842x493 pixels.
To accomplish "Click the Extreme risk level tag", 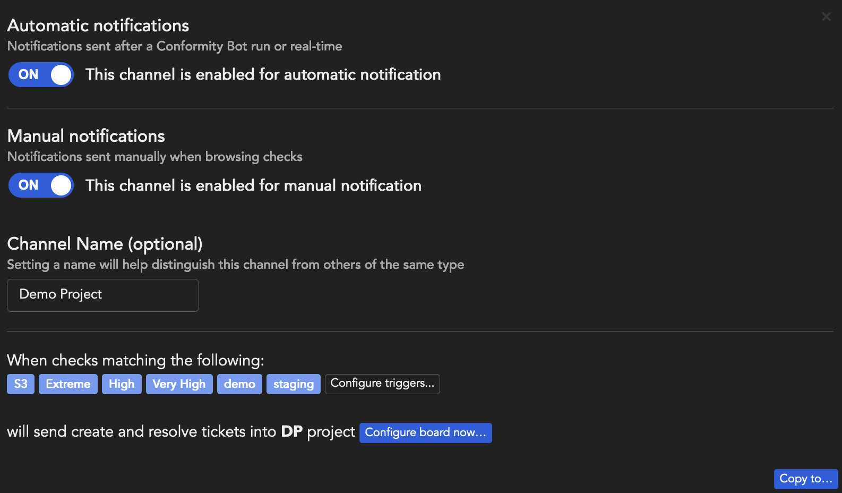I will (68, 384).
